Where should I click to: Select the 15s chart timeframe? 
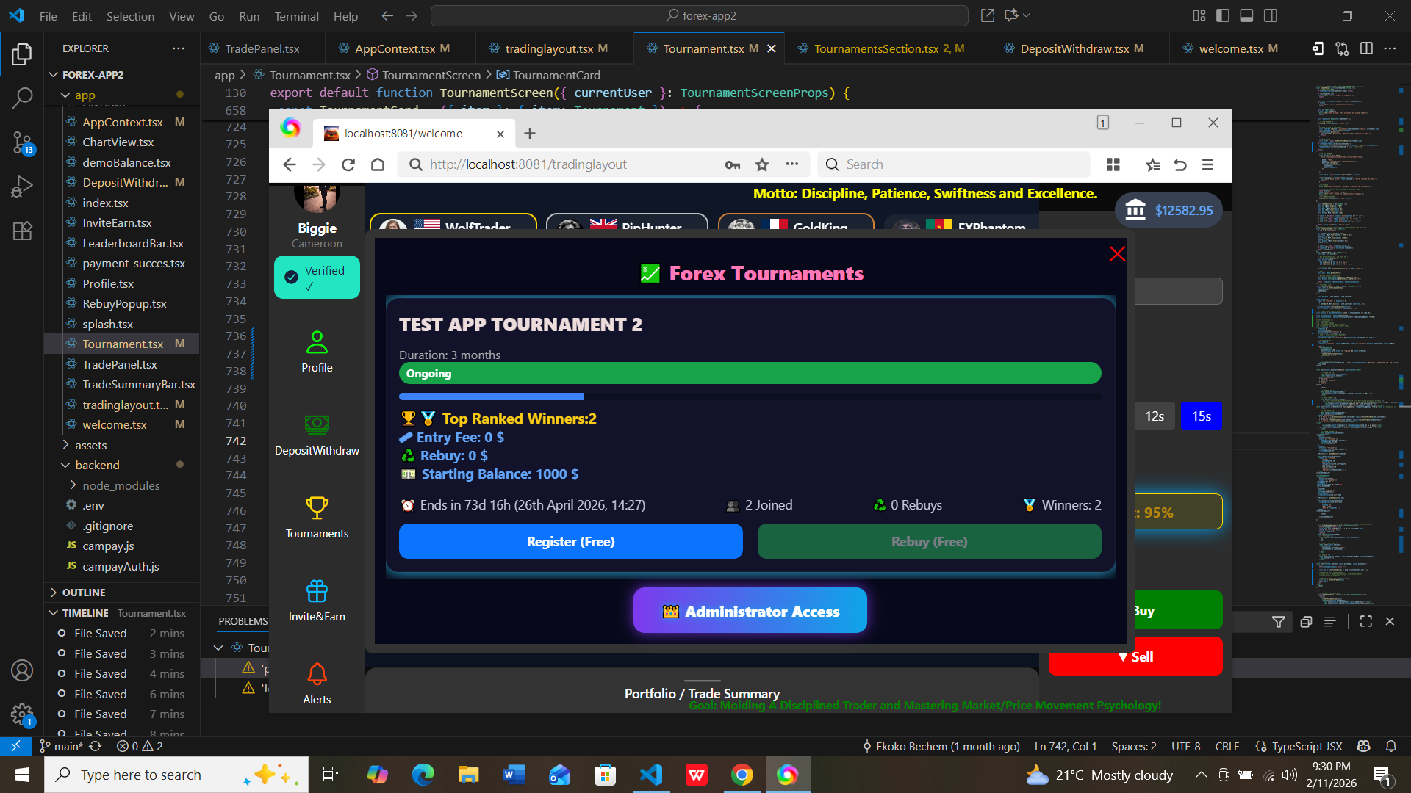(1202, 416)
